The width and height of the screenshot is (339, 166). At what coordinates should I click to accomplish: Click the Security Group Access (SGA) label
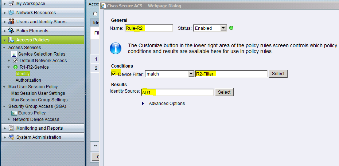click(37, 106)
